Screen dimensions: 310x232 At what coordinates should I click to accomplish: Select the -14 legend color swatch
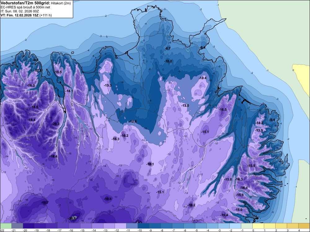(x=97, y=226)
